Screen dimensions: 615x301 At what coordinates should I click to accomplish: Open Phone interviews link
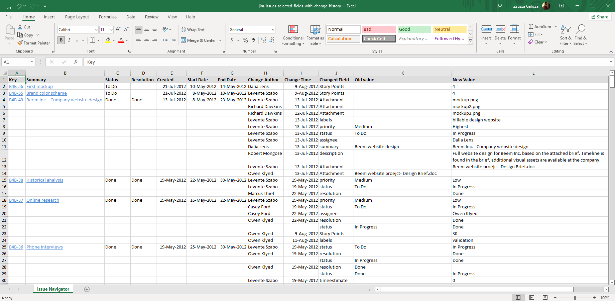point(44,247)
